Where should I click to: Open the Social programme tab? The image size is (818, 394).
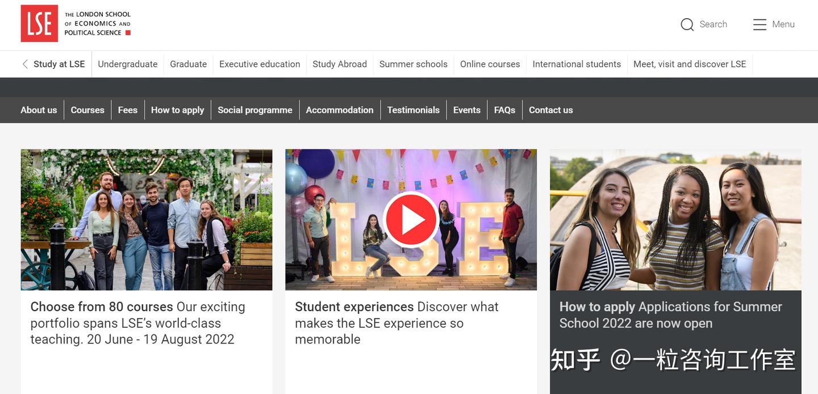pos(255,110)
